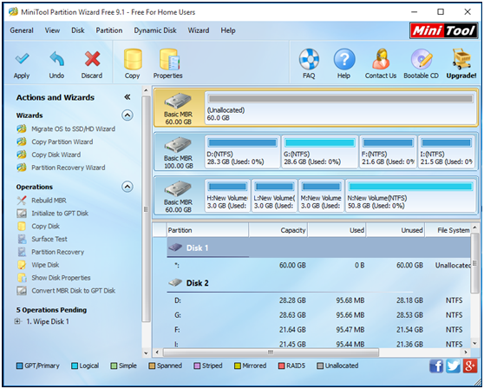Select I:(NTFS) 21.5 GB partition block
Image resolution: width=484 pixels, height=389 pixels.
click(447, 152)
